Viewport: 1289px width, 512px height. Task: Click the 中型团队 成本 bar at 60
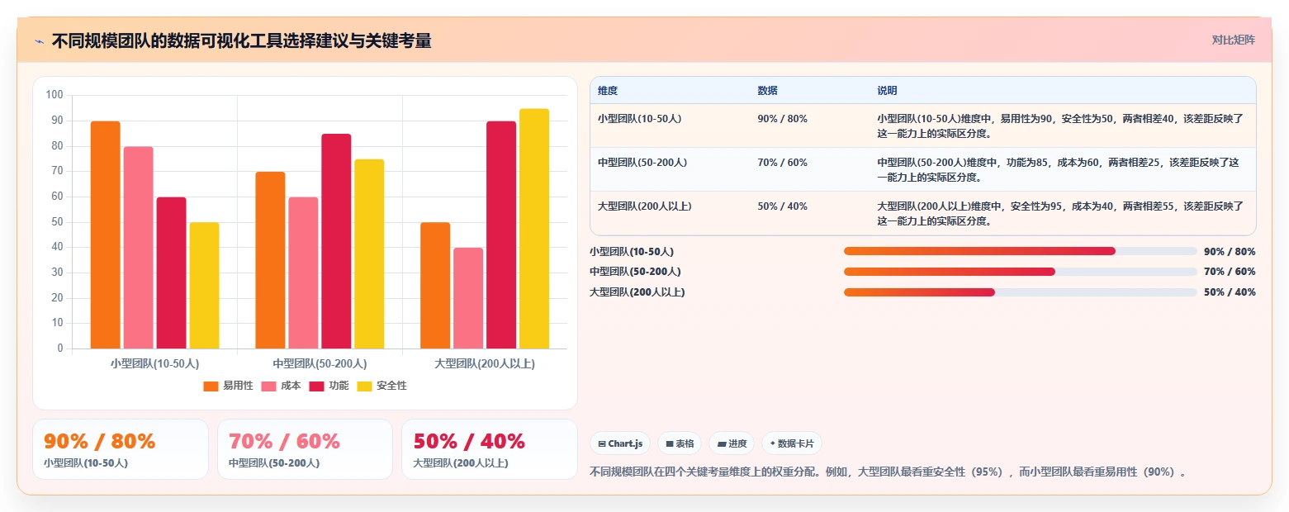tap(303, 273)
